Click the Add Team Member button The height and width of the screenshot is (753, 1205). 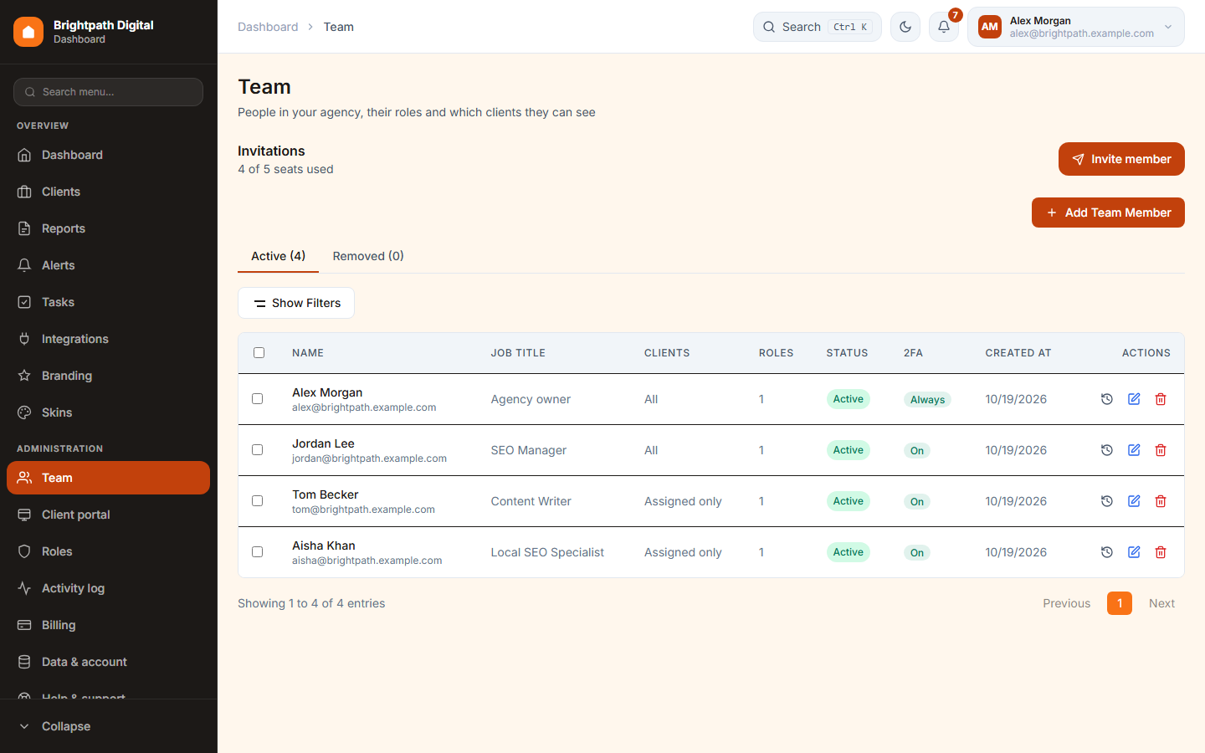pos(1108,213)
